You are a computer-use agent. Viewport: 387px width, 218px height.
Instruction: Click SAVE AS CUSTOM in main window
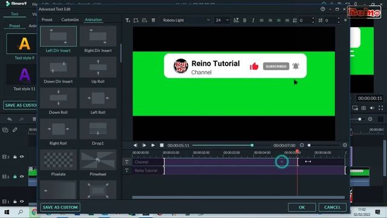21,105
